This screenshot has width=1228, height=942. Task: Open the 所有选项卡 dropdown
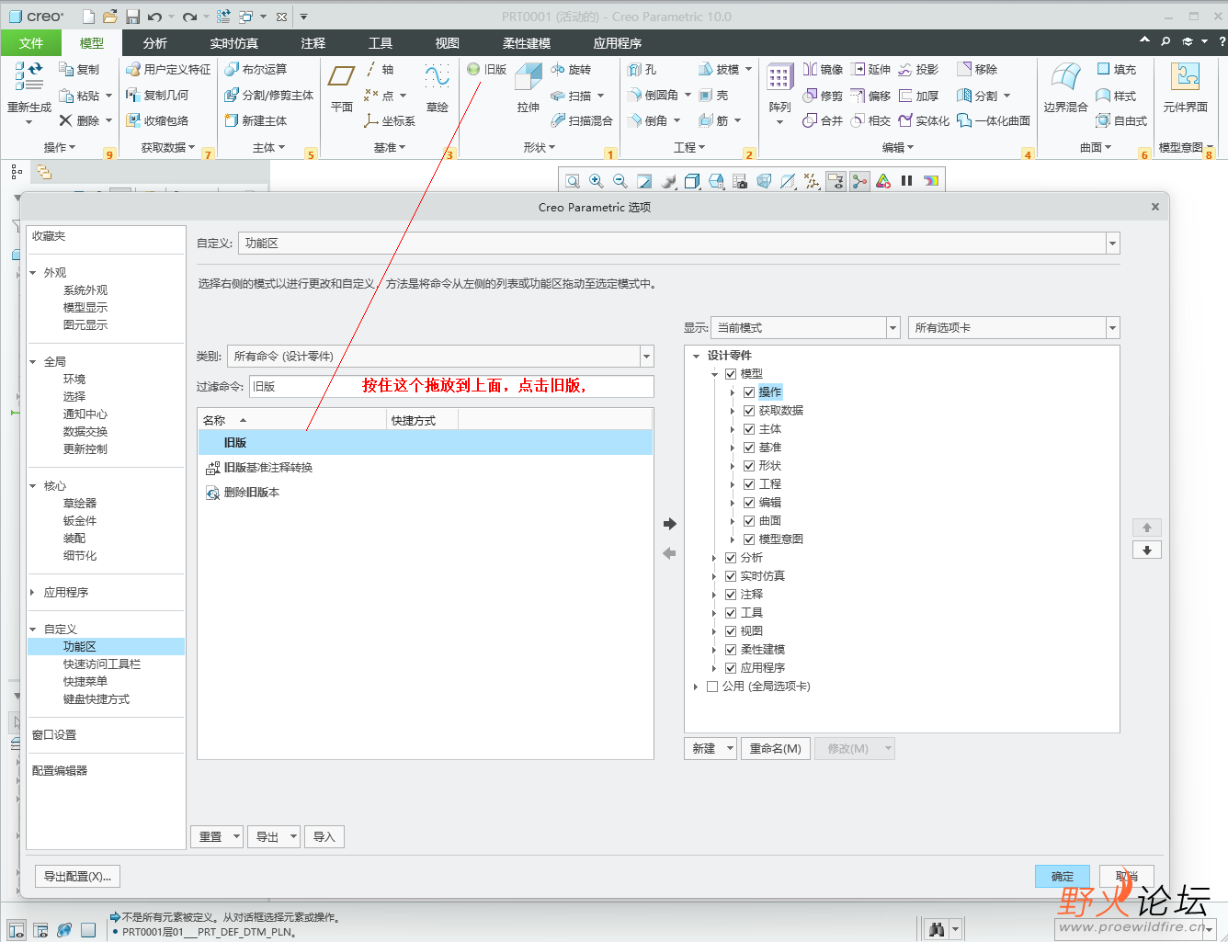1113,328
